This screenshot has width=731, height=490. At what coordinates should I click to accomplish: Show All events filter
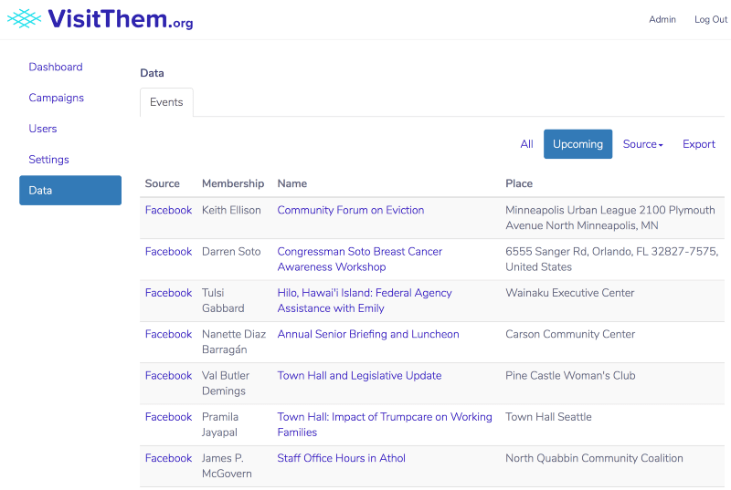coord(526,144)
